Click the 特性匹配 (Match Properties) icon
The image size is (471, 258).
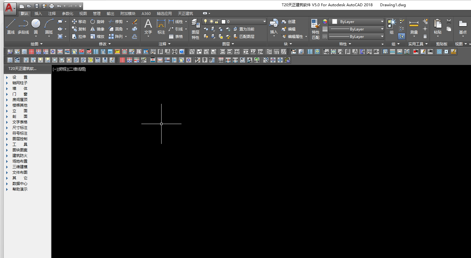[315, 29]
